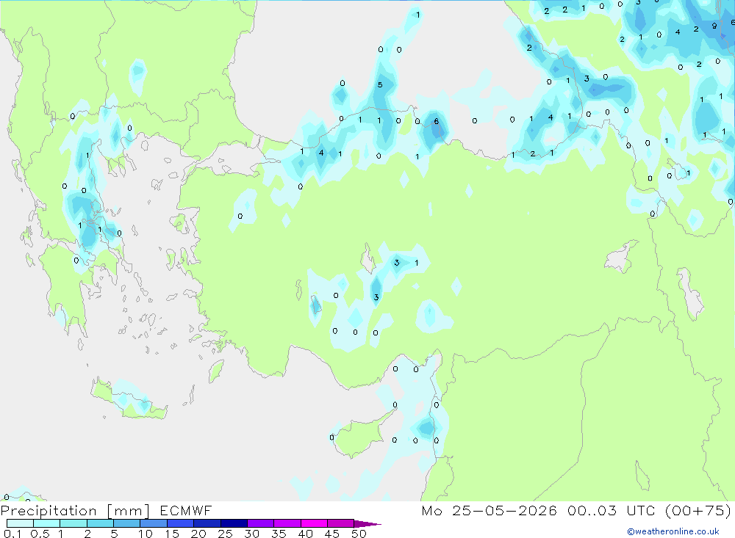Click the 35–40 mm legend color swatch

pos(287,523)
